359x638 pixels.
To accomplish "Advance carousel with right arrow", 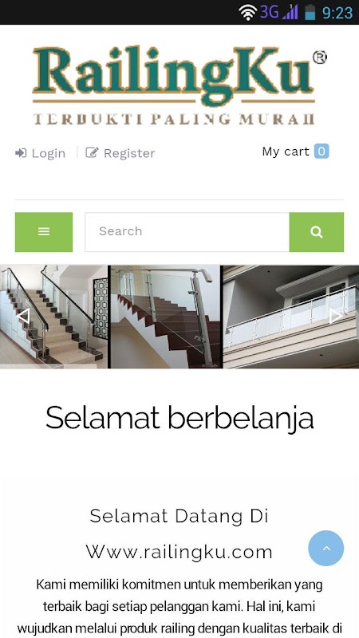I will point(336,316).
